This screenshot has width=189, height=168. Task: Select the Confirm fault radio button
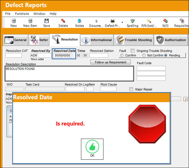(x=122, y=55)
